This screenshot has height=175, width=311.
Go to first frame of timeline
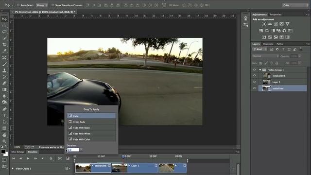13,158
